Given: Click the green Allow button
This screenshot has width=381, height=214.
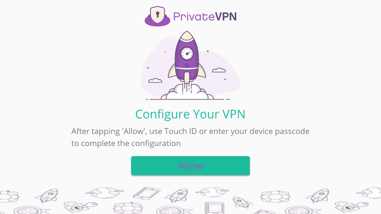Looking at the screenshot, I should [190, 165].
